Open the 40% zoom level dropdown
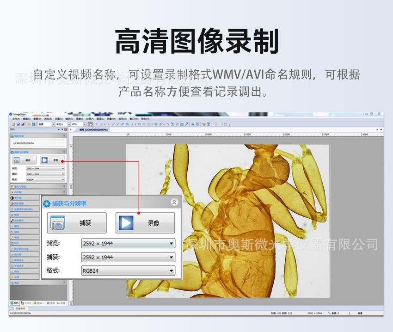 tap(84, 124)
